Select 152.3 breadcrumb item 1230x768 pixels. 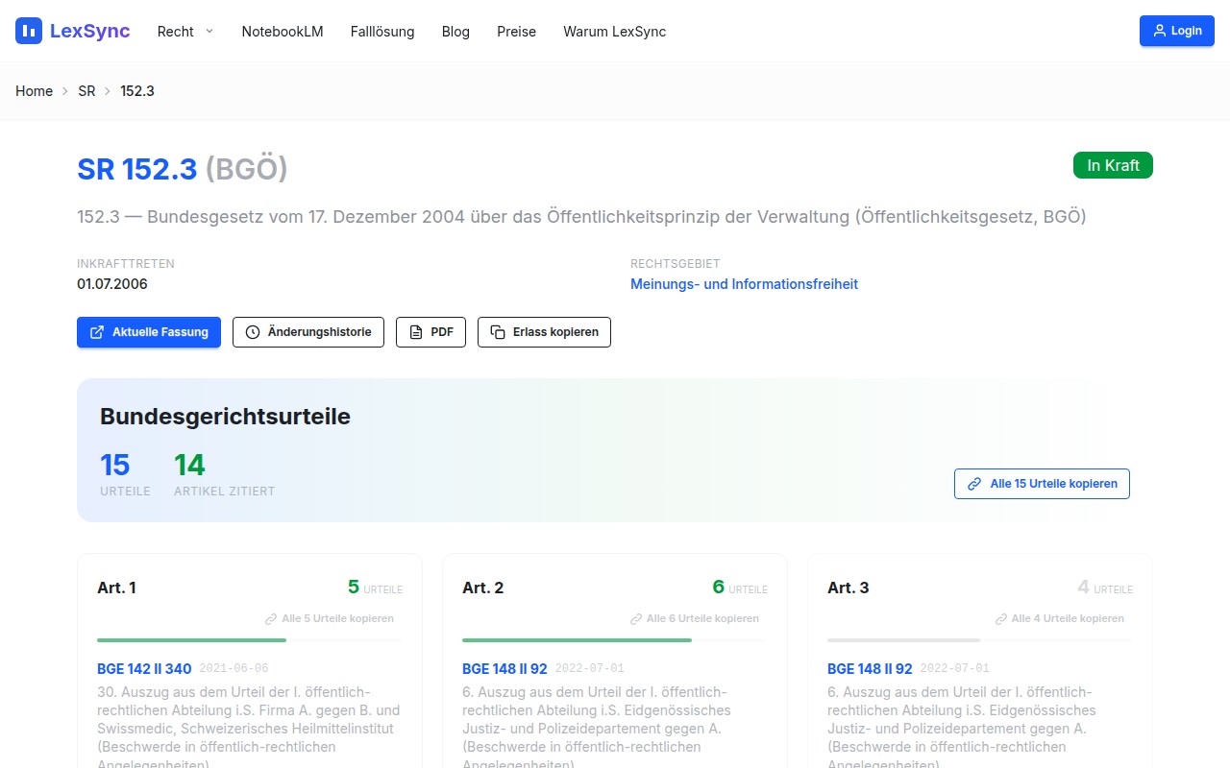[x=137, y=91]
